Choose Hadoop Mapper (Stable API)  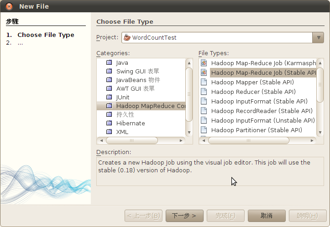click(257, 82)
